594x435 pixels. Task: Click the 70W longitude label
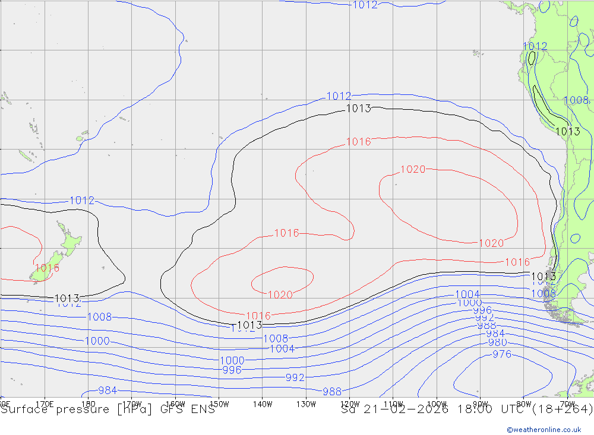pyautogui.click(x=567, y=404)
